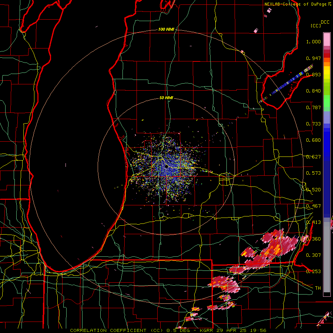Click the bright green segment of the color bar

coord(327,101)
